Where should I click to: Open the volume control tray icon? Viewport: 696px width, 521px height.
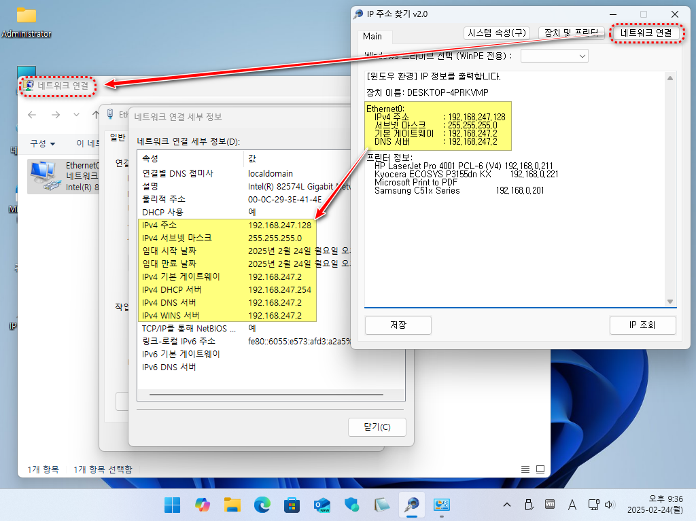[609, 505]
